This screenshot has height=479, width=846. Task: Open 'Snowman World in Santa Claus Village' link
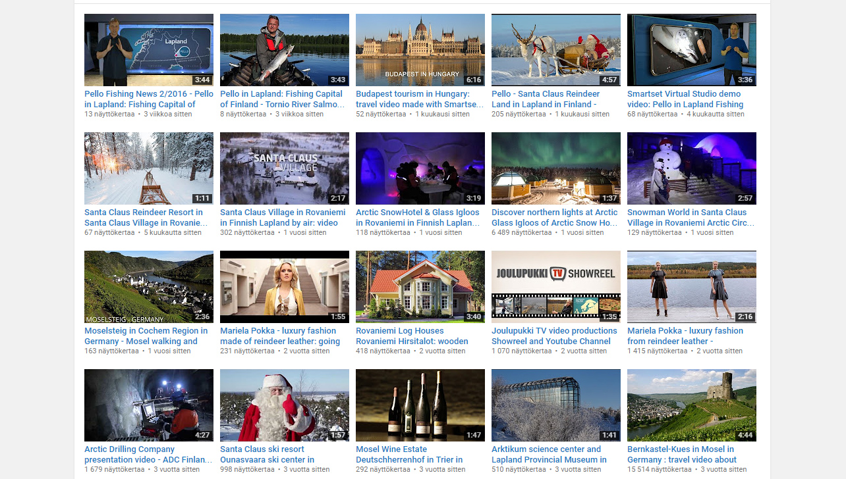(x=691, y=217)
